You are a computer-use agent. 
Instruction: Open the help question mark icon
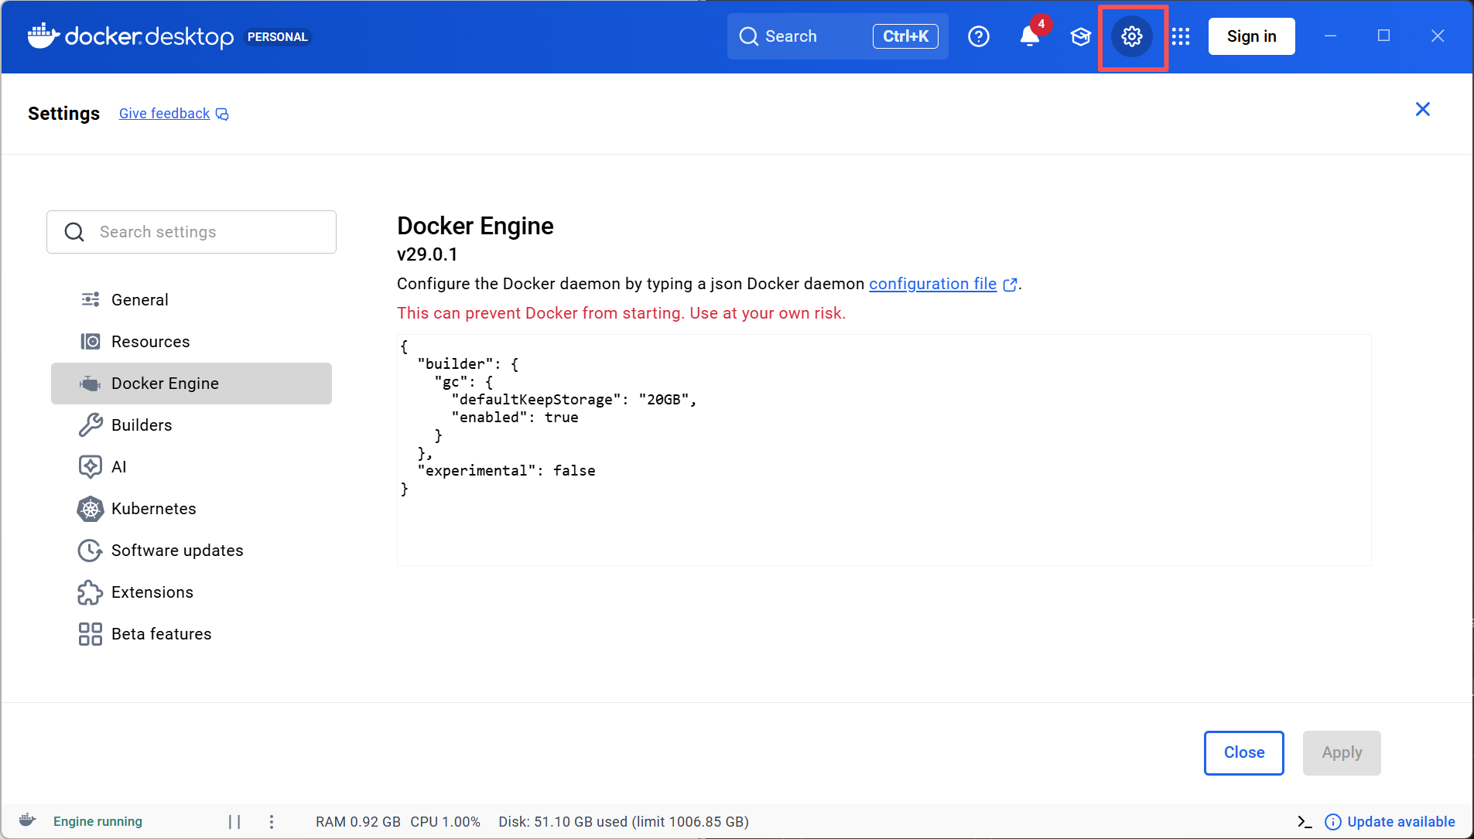pos(979,36)
